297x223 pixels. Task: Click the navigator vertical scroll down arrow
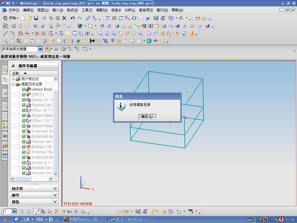point(55,173)
